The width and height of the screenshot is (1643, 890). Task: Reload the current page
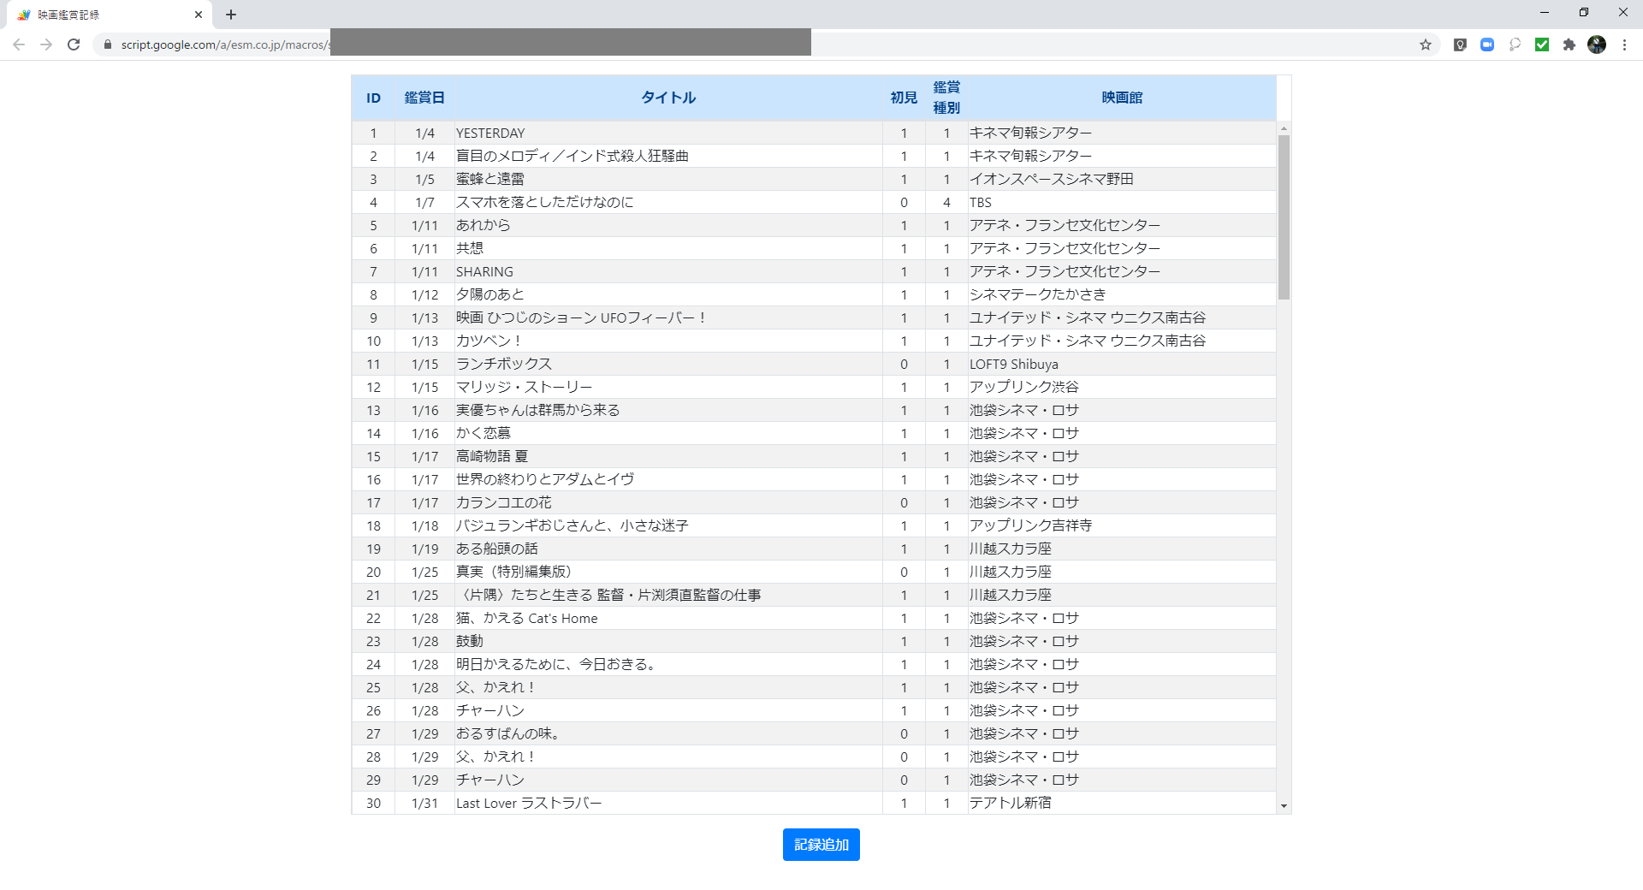click(73, 44)
